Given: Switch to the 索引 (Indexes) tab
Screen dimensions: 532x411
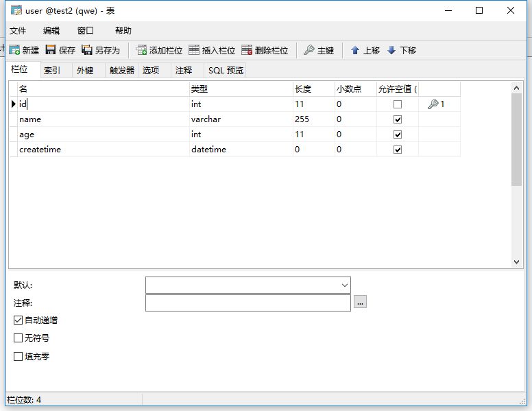Looking at the screenshot, I should coord(52,70).
